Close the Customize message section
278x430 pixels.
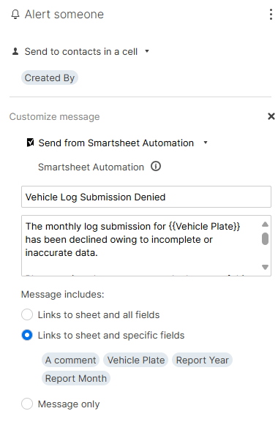(x=271, y=116)
